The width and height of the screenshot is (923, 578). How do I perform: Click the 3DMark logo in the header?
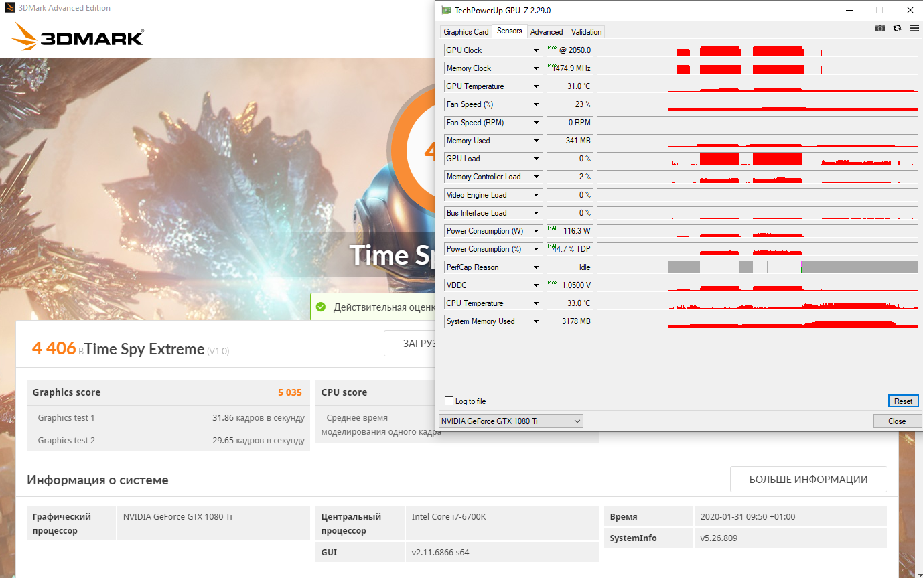tap(78, 37)
